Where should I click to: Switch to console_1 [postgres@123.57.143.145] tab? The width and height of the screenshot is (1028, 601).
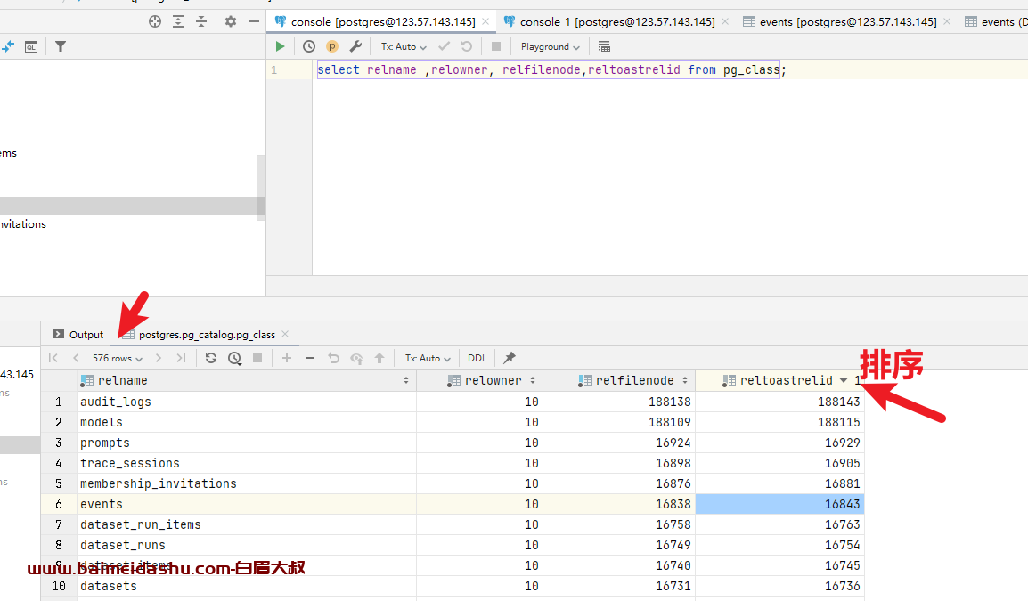pos(617,21)
